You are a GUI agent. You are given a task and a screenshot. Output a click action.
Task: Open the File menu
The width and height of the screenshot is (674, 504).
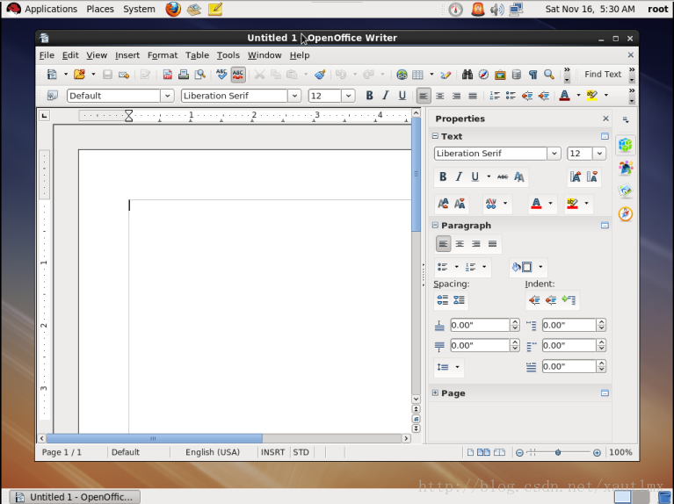click(47, 55)
